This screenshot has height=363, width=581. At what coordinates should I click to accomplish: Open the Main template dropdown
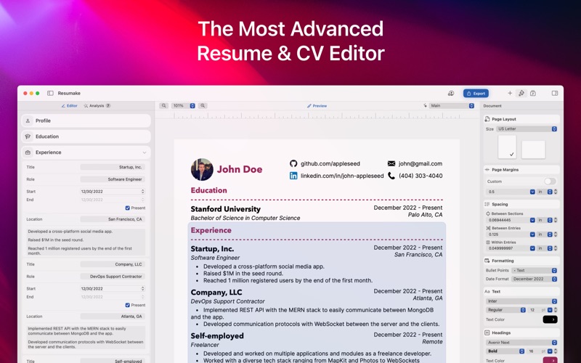coord(452,105)
